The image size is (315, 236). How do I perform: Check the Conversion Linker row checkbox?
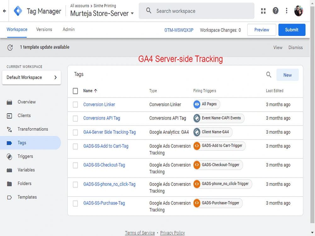(75, 104)
